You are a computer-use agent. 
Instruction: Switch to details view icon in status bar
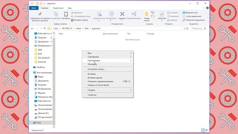point(203,130)
